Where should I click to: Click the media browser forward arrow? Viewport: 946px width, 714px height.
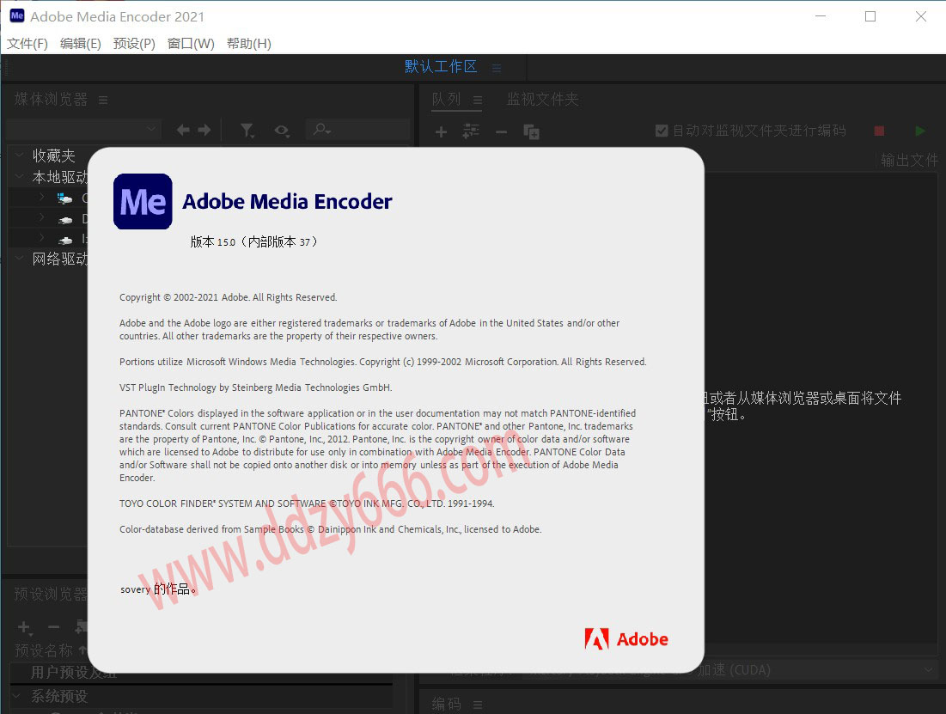pos(204,130)
